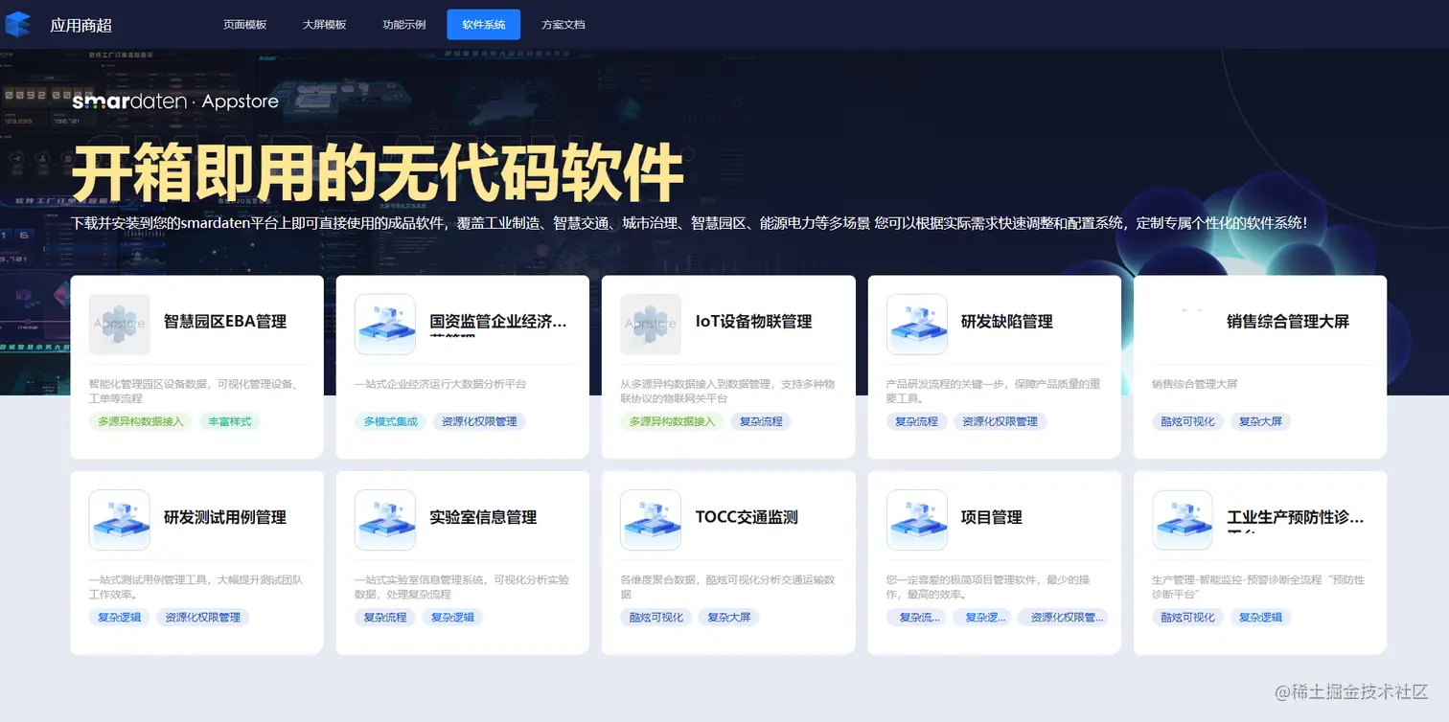This screenshot has height=722, width=1449.
Task: Click the 复杂大屏 tag on 销售综合管理大屏 card
Action: pyautogui.click(x=1261, y=420)
